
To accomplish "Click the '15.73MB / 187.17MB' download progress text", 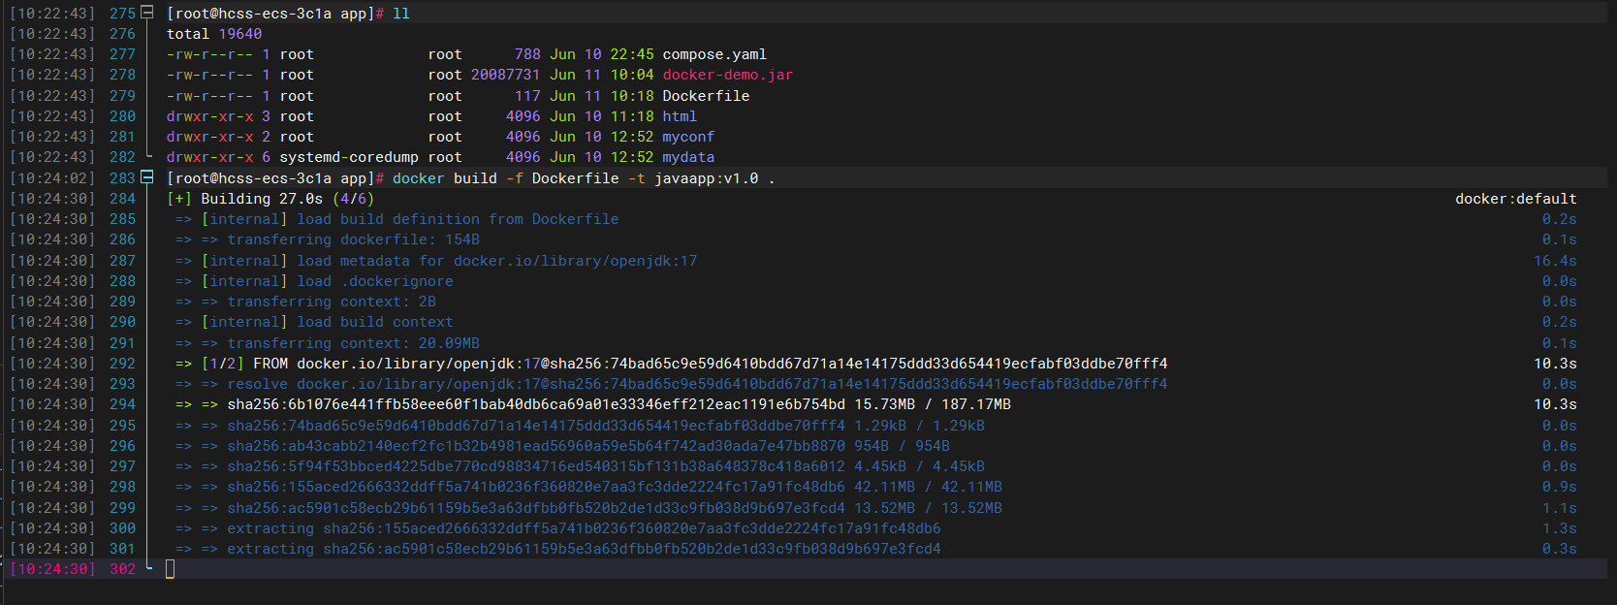I will tap(933, 404).
